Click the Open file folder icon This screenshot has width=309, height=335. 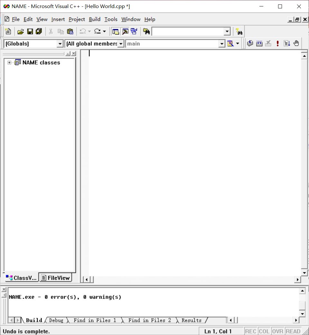point(21,32)
